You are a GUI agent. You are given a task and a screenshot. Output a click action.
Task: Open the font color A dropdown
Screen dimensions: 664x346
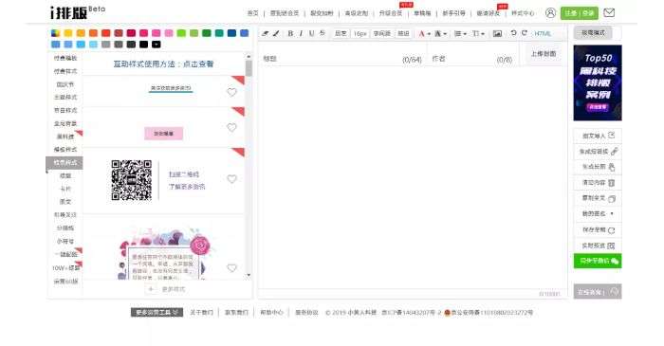pos(424,33)
